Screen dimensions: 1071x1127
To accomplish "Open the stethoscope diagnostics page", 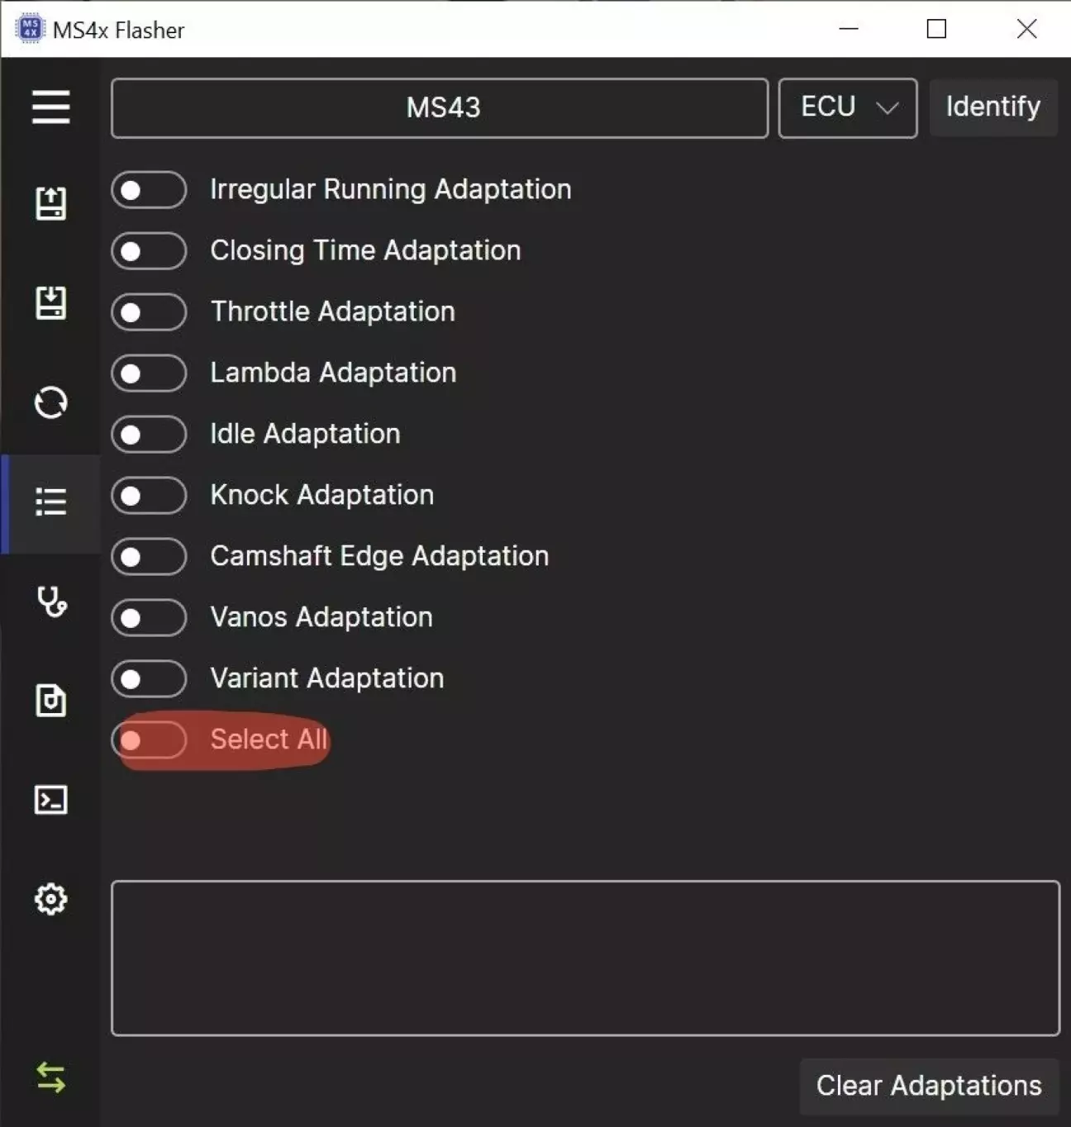I will point(51,601).
